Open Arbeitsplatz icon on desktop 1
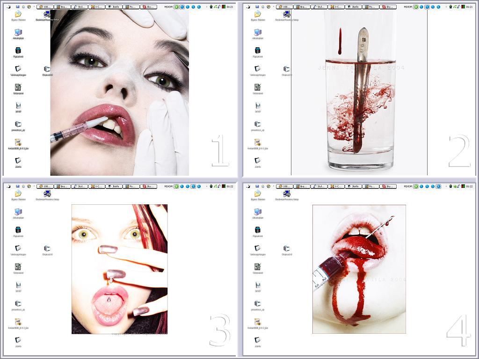The height and width of the screenshot is (359, 479). click(18, 32)
